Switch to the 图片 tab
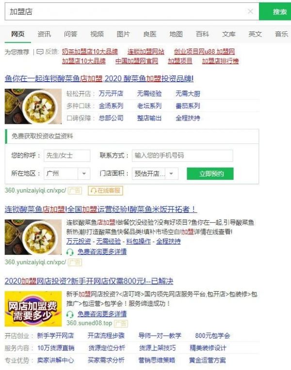This screenshot has height=370, width=291. tap(123, 34)
